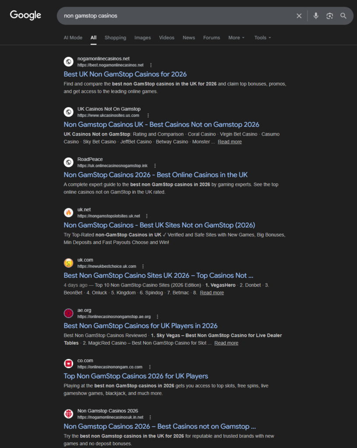Open three-dot menu for nongamstopslotsites.uk.net result
The width and height of the screenshot is (357, 448).
pyautogui.click(x=147, y=216)
